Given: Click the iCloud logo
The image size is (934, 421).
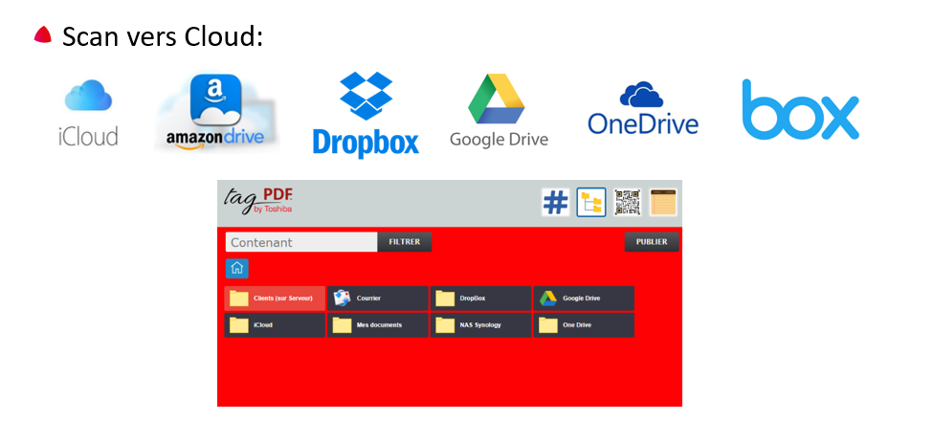Looking at the screenshot, I should point(88,113).
